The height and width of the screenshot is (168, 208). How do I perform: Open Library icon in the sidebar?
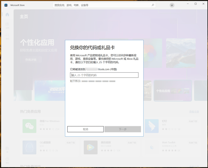(7, 150)
